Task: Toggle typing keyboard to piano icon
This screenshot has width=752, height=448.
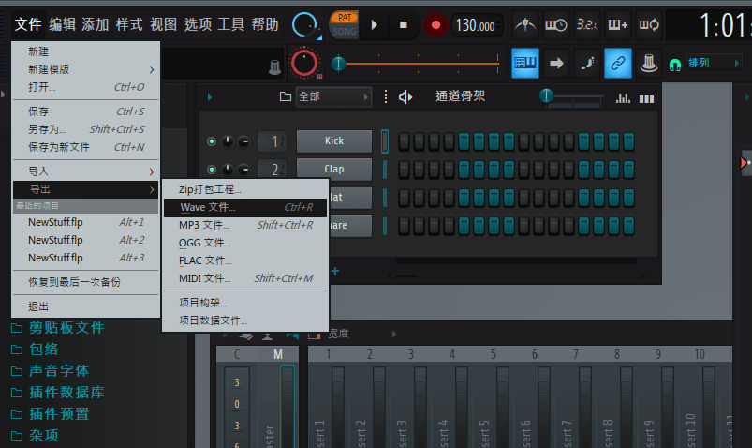Action: 524,64
